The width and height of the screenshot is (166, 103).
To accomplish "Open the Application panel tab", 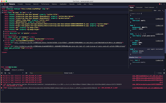I will point(63,4).
